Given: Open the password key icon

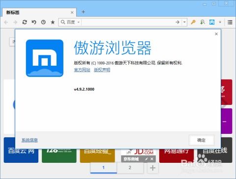Looking at the screenshot, I should coord(193,22).
